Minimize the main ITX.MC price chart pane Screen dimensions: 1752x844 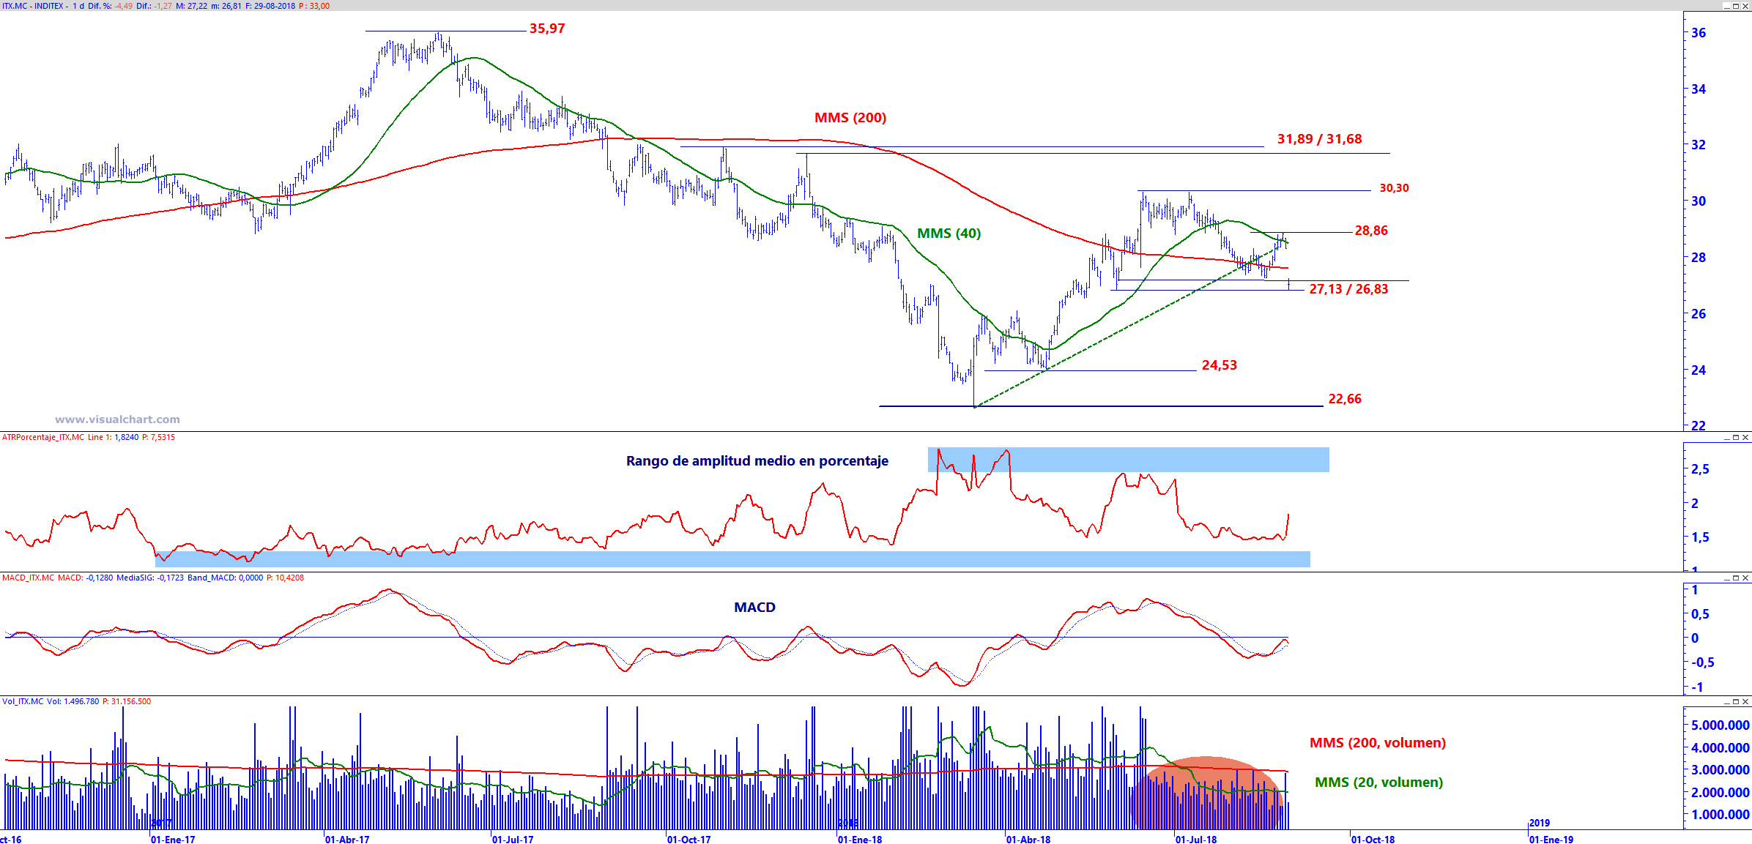pyautogui.click(x=1726, y=6)
